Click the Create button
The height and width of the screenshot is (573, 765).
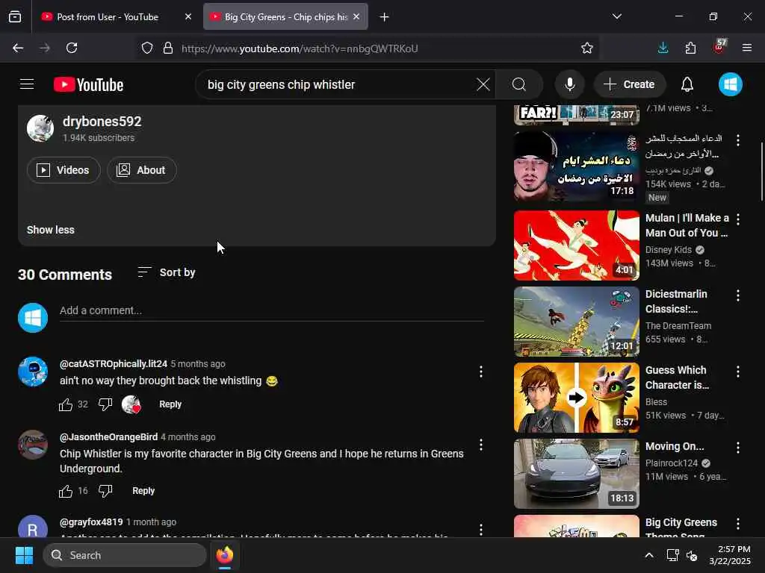(630, 84)
